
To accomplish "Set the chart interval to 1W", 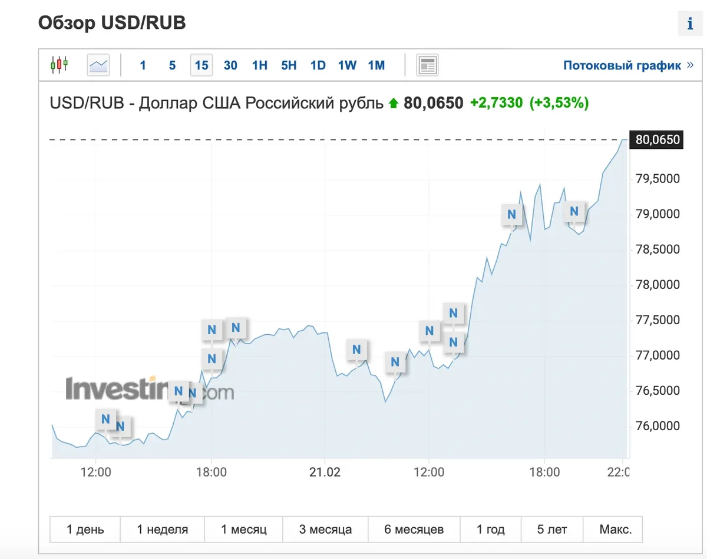I will click(x=347, y=65).
